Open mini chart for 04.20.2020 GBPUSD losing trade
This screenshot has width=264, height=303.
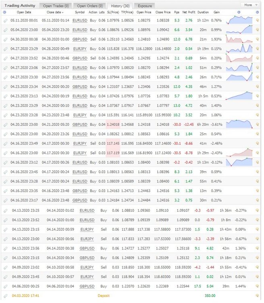(x=239, y=124)
